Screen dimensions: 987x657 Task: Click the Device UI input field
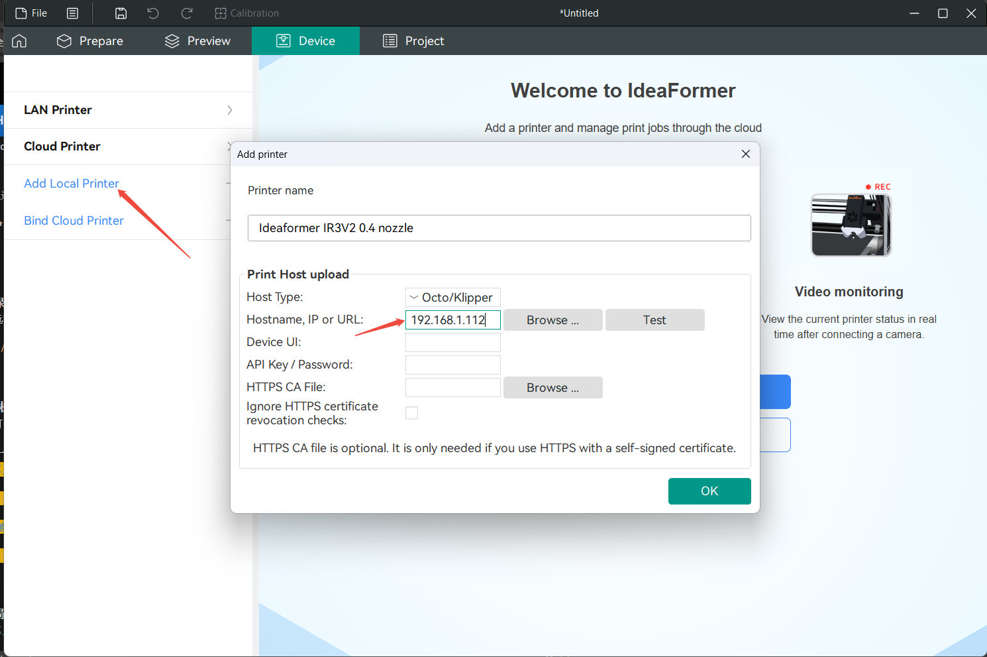453,343
